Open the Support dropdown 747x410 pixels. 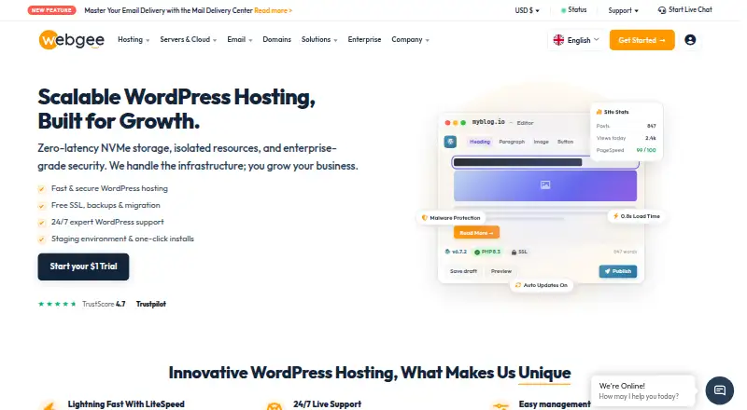pyautogui.click(x=623, y=10)
